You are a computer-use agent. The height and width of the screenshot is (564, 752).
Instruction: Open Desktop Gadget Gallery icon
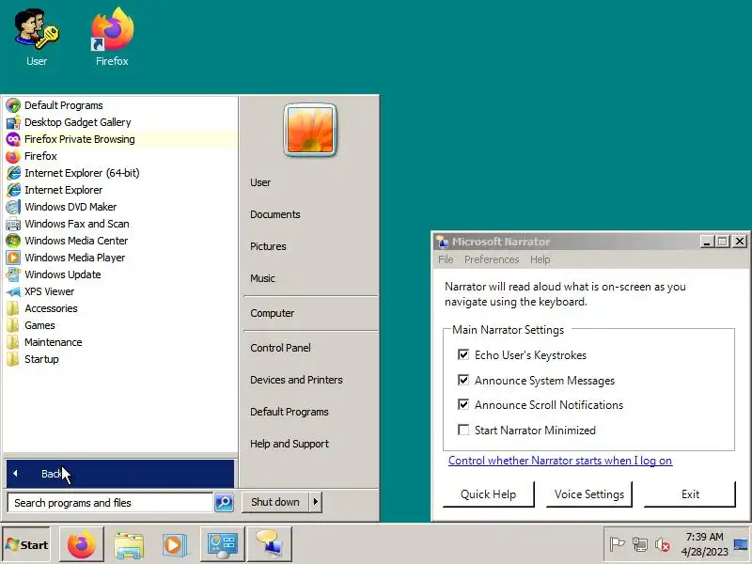pos(13,122)
